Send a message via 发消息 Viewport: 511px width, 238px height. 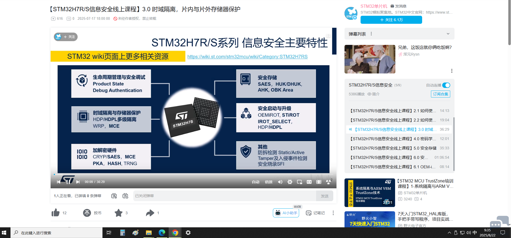pos(398,6)
